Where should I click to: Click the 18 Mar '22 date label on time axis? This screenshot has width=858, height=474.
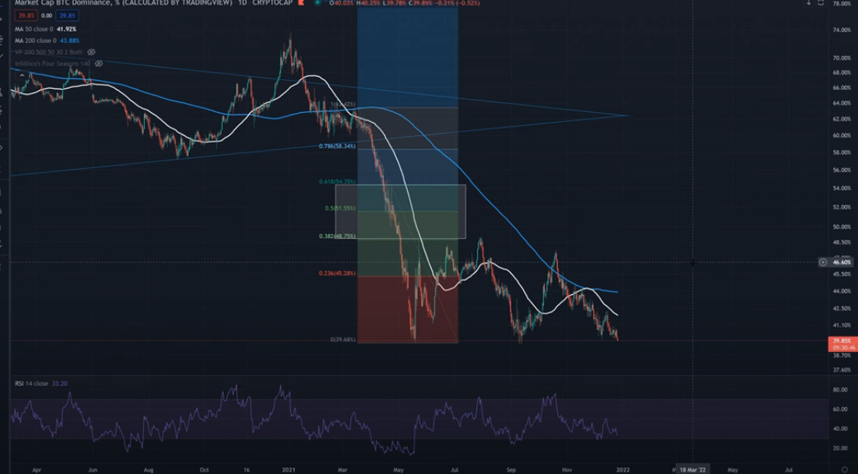click(693, 469)
